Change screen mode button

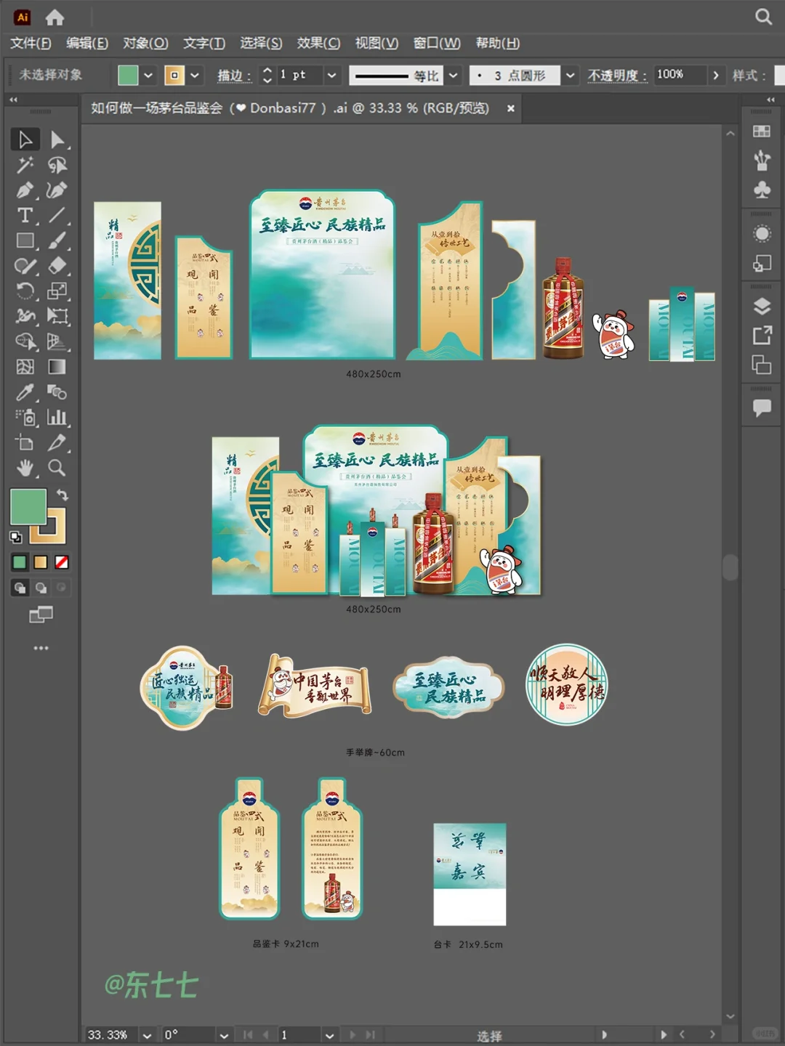point(41,615)
